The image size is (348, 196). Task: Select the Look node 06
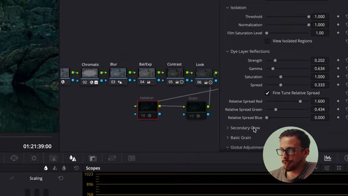(x=204, y=76)
